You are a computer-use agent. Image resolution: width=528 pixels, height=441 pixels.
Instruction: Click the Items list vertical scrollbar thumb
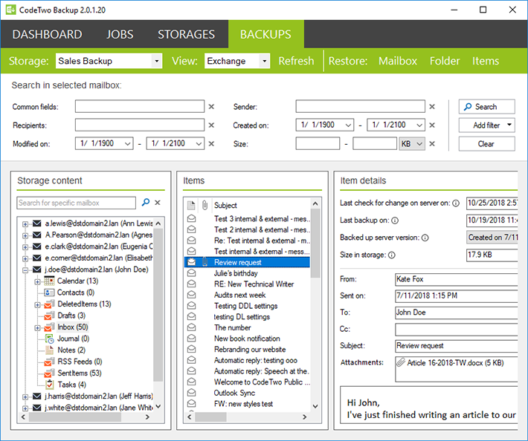(x=315, y=243)
